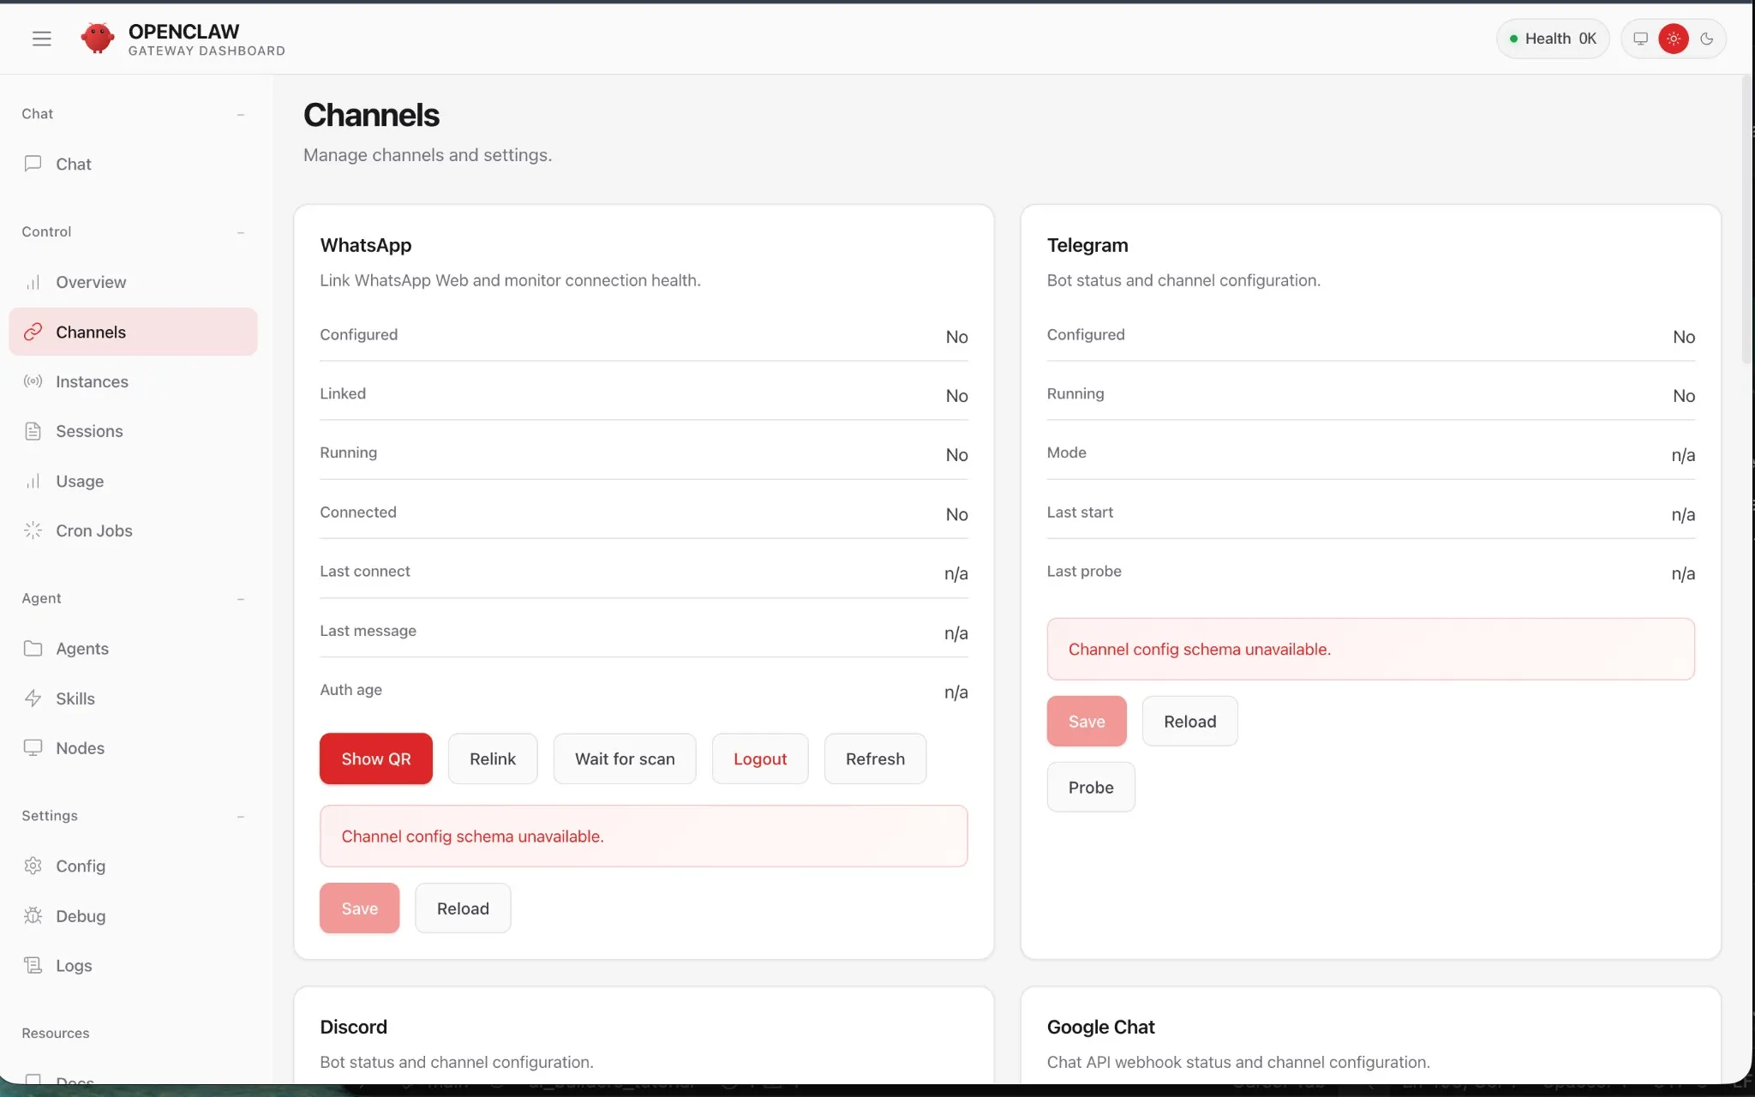Collapse the Settings sidebar section
This screenshot has width=1755, height=1097.
click(x=241, y=817)
